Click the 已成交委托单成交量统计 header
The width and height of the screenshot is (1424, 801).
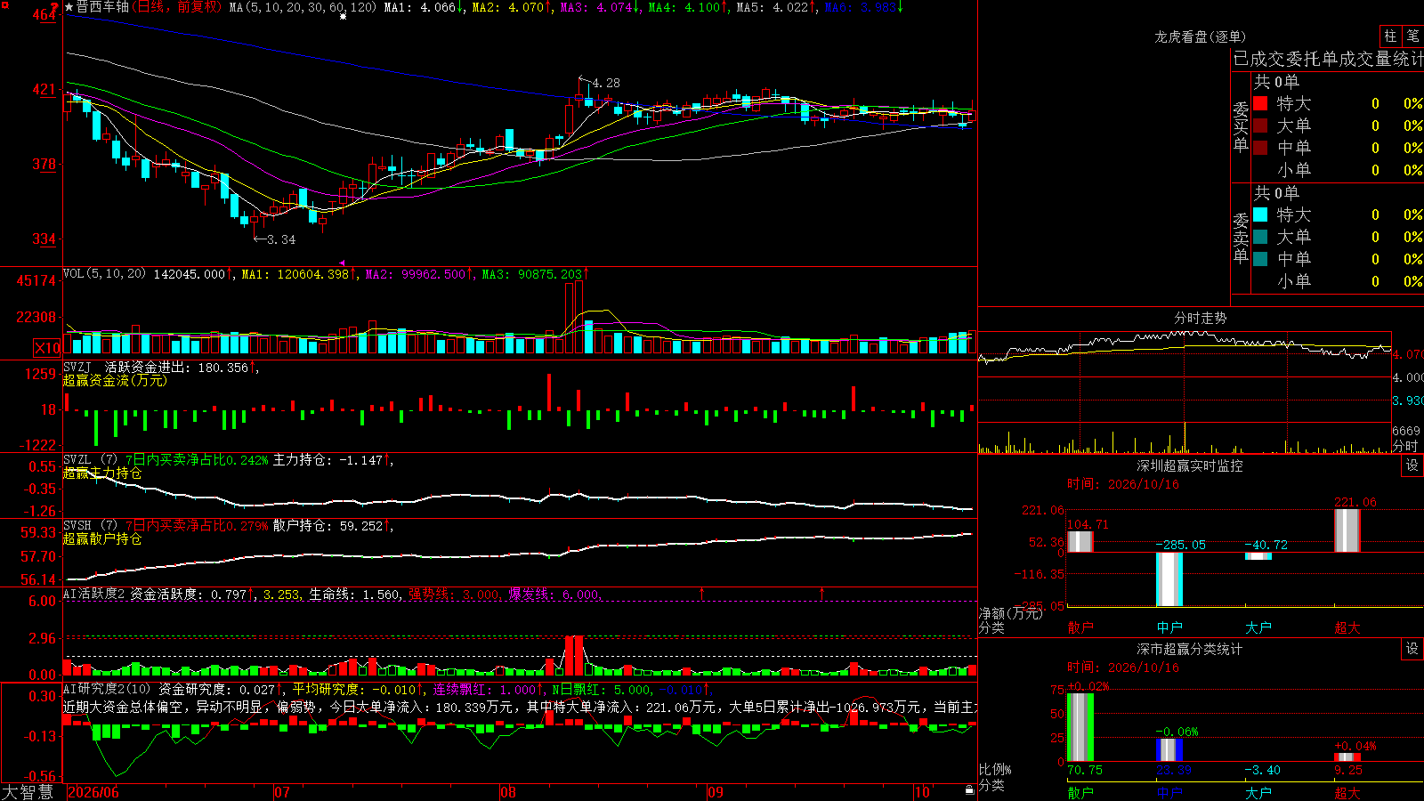1328,59
